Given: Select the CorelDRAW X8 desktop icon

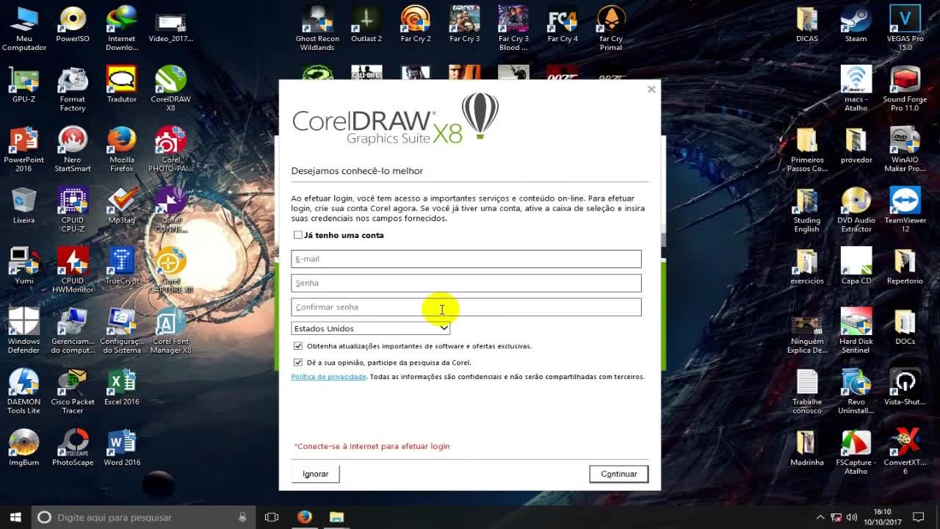Looking at the screenshot, I should pos(170,90).
